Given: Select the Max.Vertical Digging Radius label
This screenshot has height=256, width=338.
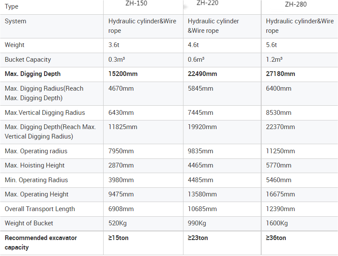Looking at the screenshot, I should coord(45,113).
